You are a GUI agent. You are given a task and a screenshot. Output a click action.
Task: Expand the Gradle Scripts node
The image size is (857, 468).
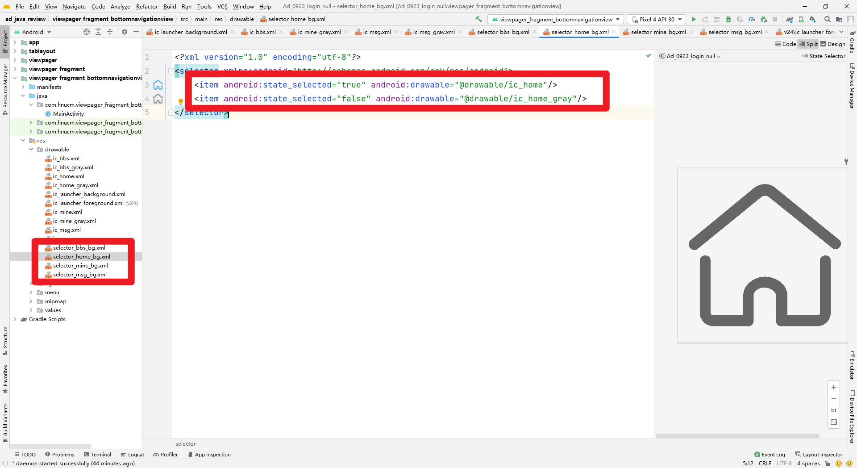[15, 319]
